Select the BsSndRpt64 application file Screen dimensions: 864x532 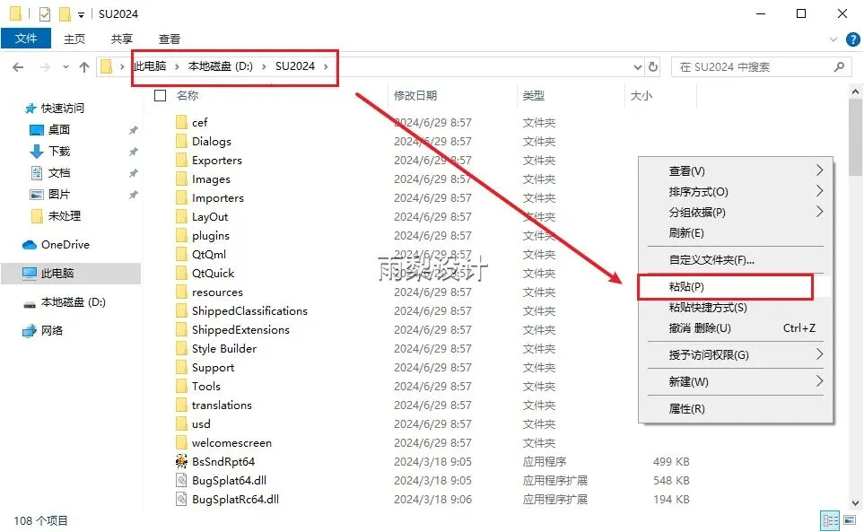click(223, 461)
